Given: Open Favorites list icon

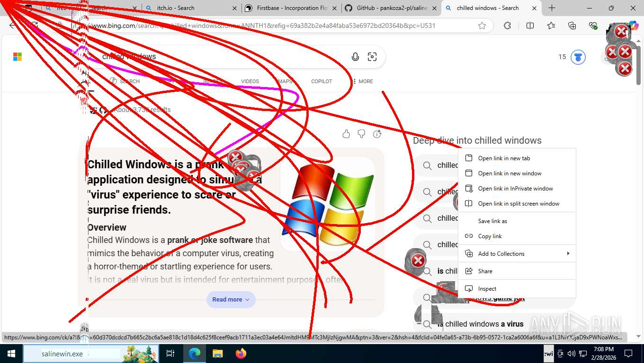Looking at the screenshot, I should 551,26.
